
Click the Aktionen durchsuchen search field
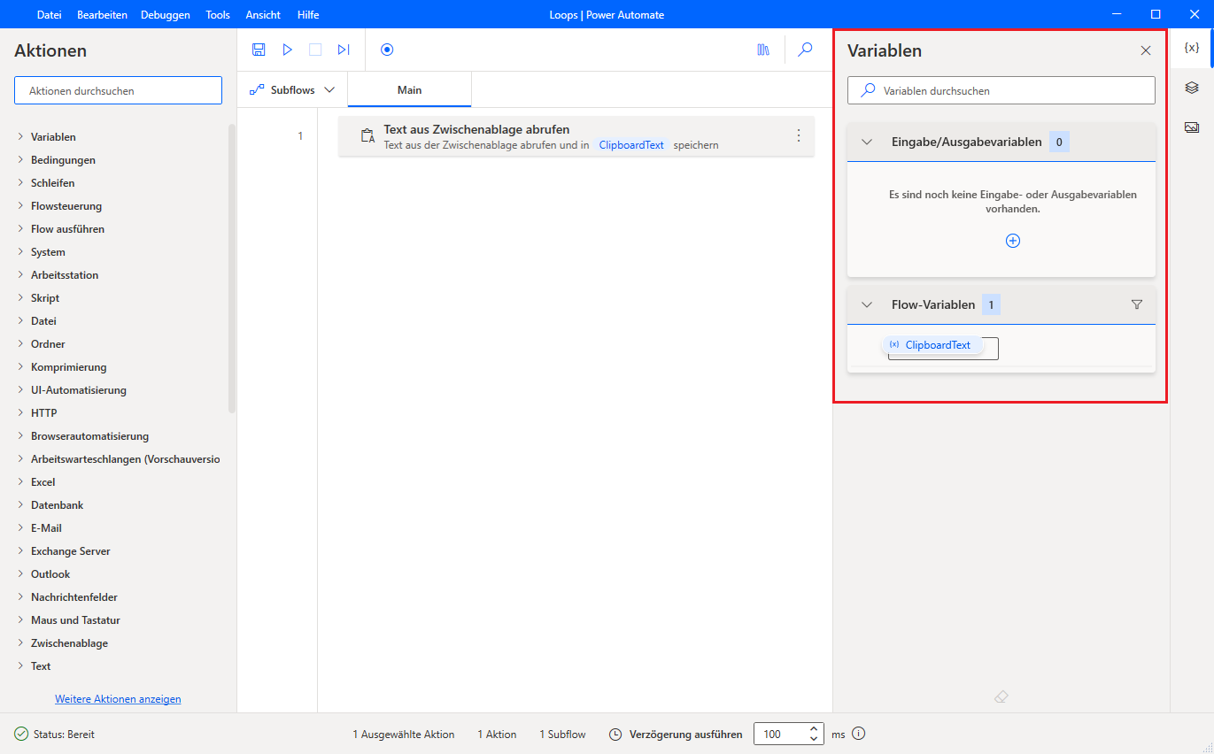pyautogui.click(x=118, y=90)
